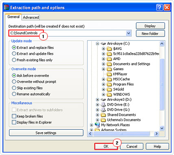Click the Program Files folder icon

109,84
